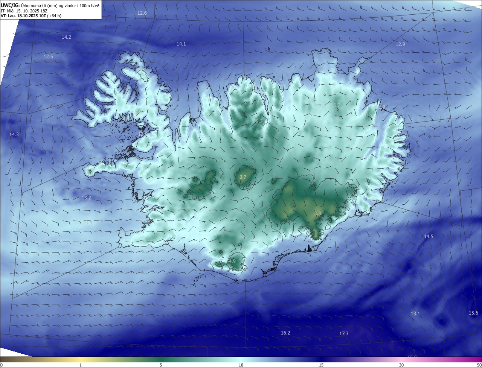Click the 4.9 value near the south coast
Viewport: 482px width, 368px height.
(x=232, y=261)
